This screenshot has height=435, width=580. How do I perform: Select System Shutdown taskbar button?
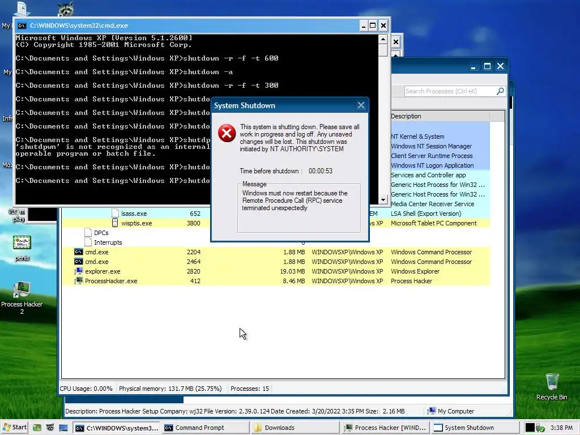tap(475, 428)
